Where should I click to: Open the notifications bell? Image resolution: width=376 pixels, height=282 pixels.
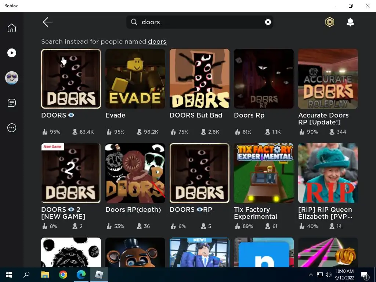point(350,22)
